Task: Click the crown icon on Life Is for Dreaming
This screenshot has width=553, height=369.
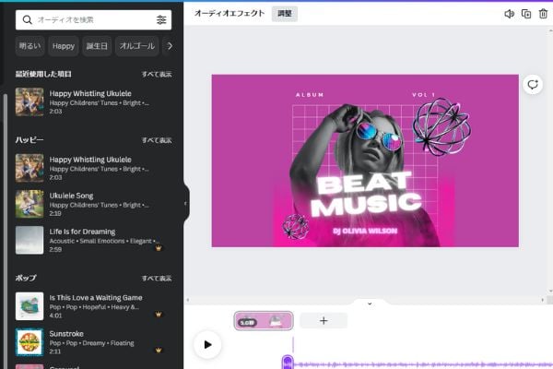Action: click(159, 247)
